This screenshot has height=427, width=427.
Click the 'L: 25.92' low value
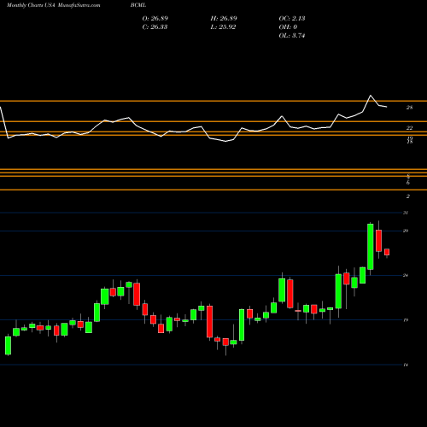point(223,27)
